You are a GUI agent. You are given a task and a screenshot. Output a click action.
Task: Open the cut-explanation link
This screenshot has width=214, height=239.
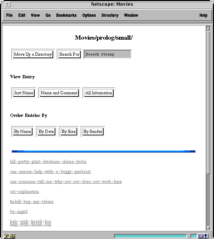click(x=25, y=191)
